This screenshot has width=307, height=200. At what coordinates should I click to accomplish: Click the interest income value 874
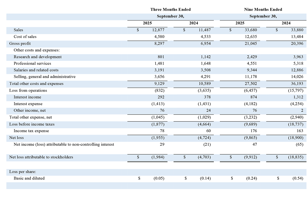click(x=253, y=97)
